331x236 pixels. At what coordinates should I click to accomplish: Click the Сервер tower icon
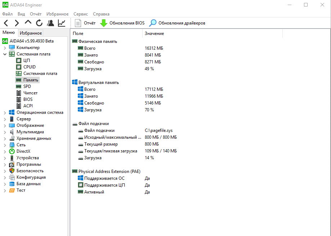pos(12,119)
